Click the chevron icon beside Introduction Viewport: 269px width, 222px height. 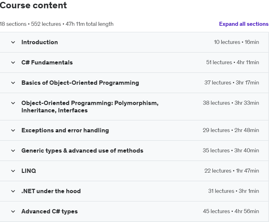(13, 42)
